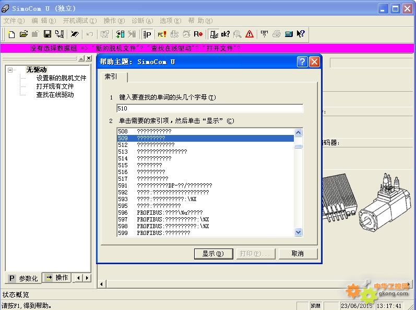Image resolution: width=416 pixels, height=310 pixels.
Task: Click the P parameter list toolbar icon
Action: 147,34
